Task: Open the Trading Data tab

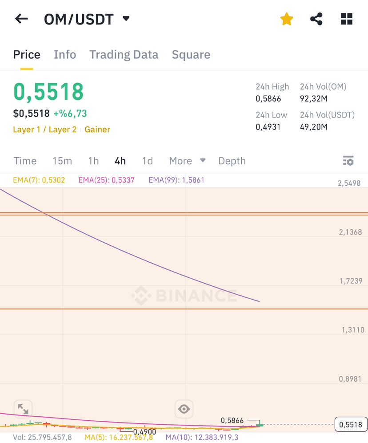Action: (x=124, y=54)
